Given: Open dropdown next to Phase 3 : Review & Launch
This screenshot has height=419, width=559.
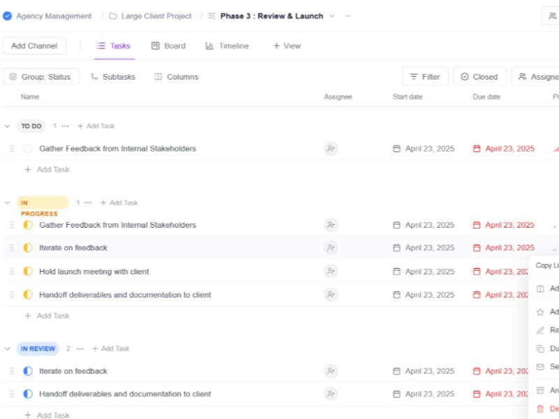Looking at the screenshot, I should (332, 16).
